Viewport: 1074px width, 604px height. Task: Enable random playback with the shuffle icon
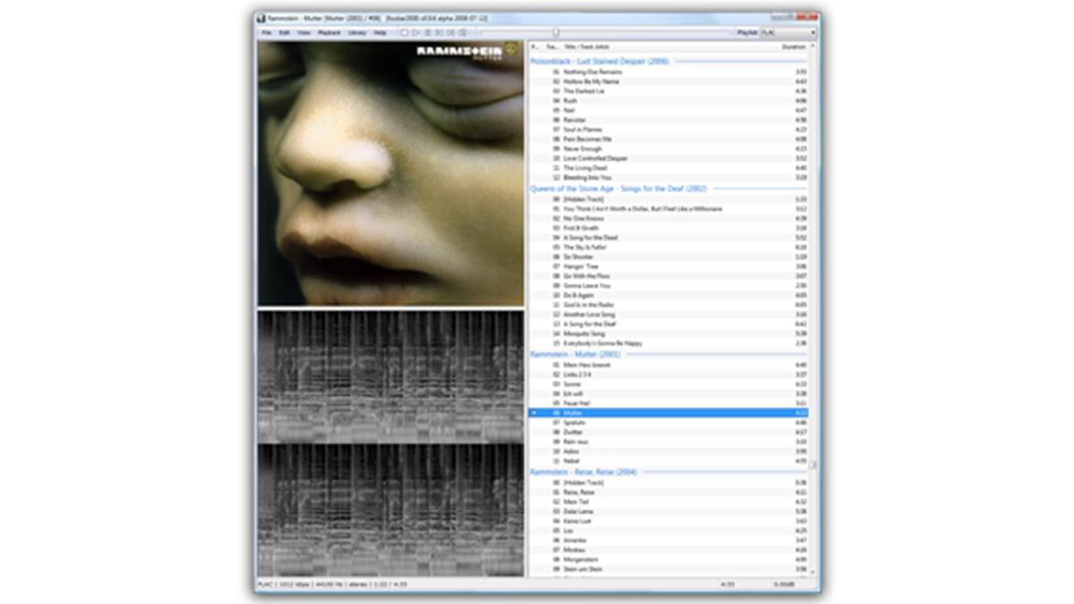pyautogui.click(x=462, y=32)
